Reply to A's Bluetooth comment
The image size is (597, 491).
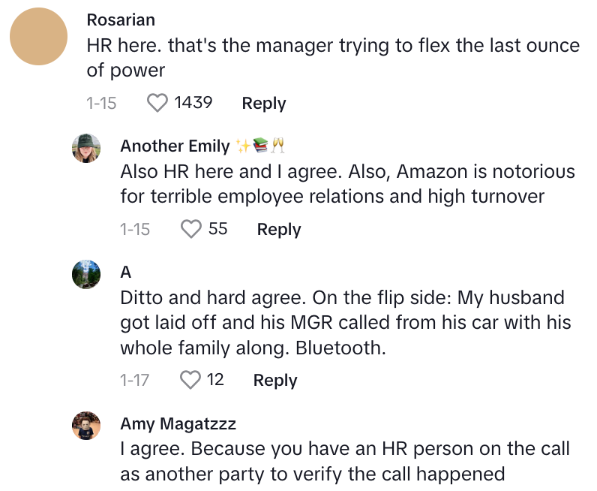pos(275,381)
